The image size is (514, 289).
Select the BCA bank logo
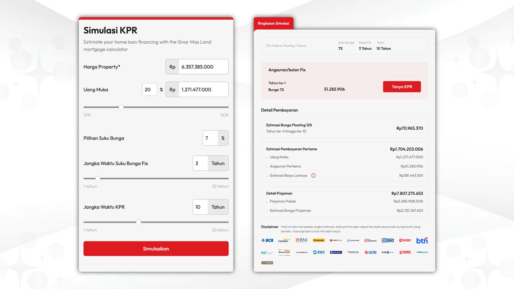click(267, 240)
